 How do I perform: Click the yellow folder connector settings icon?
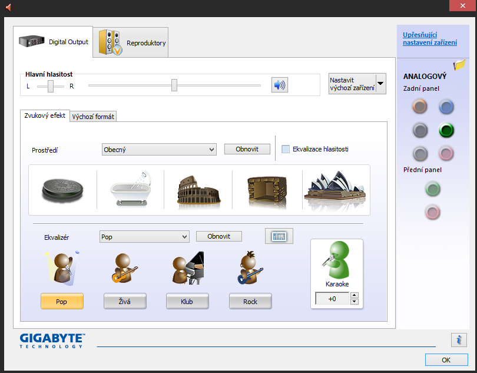459,64
